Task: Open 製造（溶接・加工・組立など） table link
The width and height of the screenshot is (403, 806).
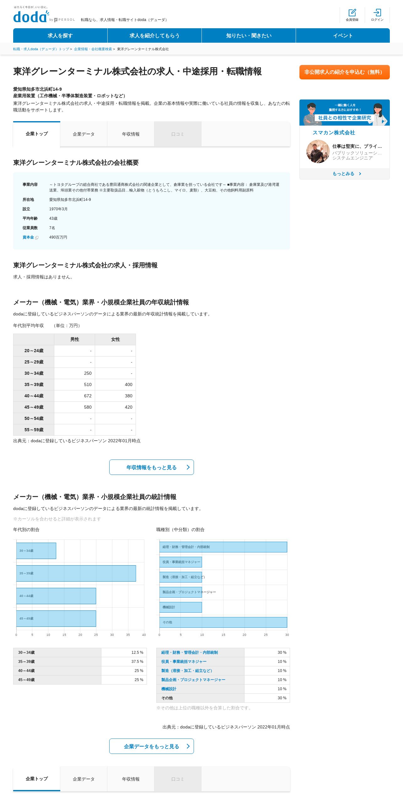Action: [x=188, y=670]
